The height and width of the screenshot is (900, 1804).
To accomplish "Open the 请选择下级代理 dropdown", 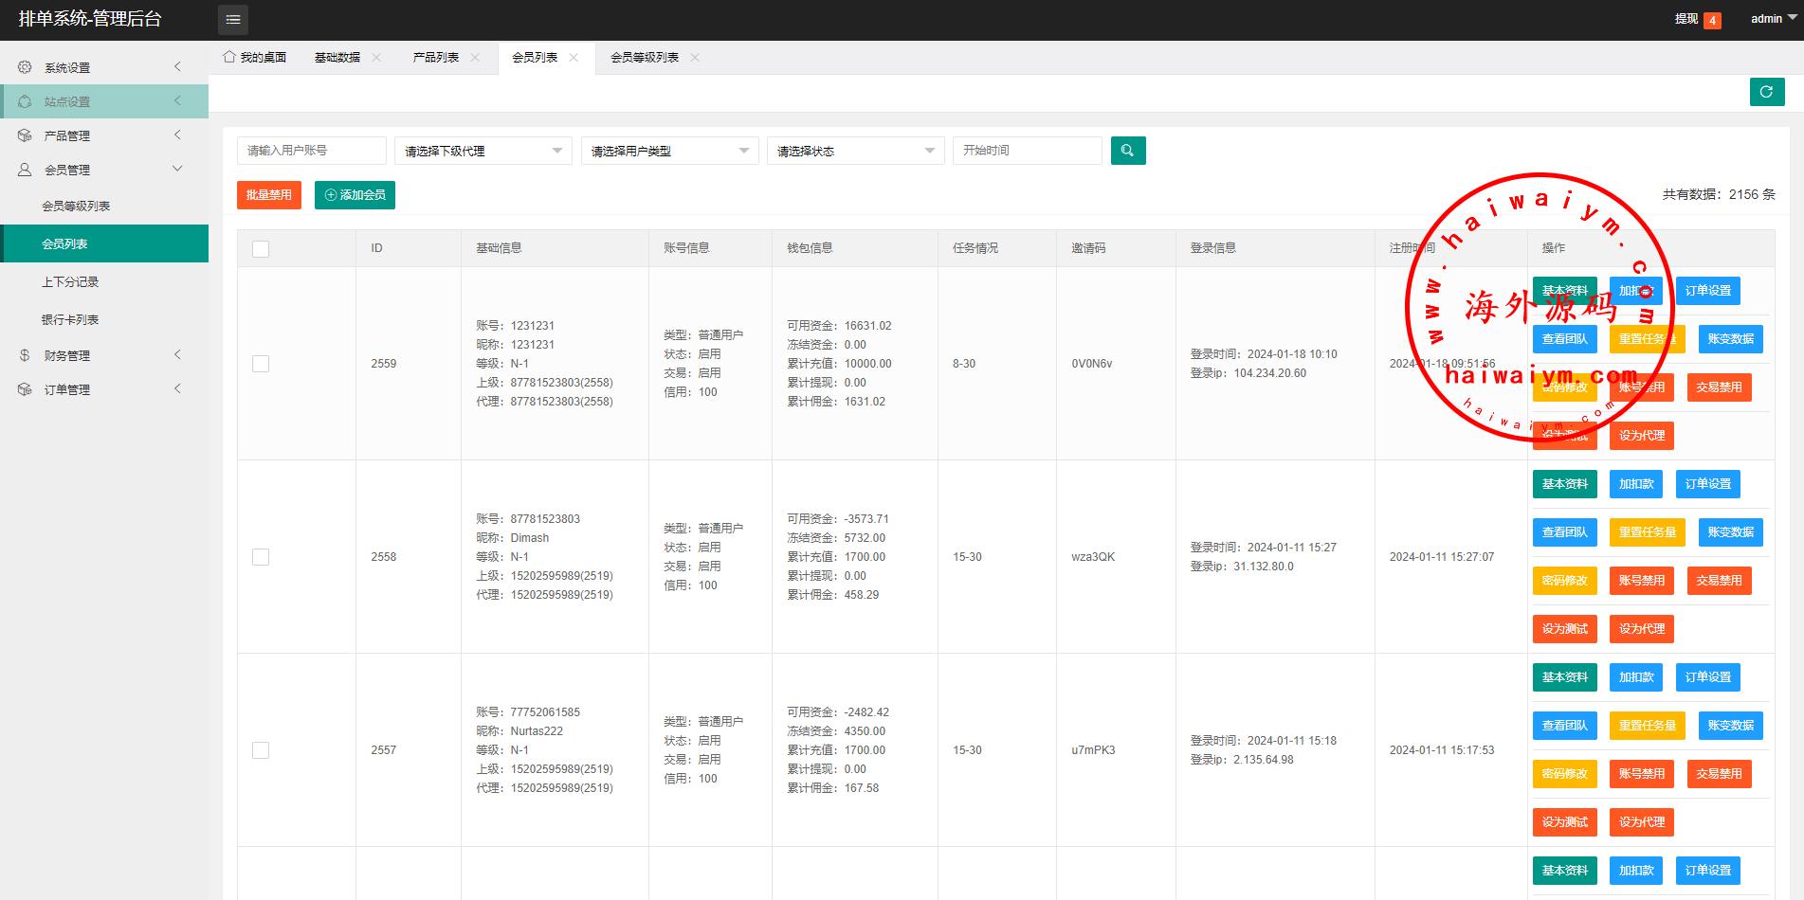I will click(483, 151).
